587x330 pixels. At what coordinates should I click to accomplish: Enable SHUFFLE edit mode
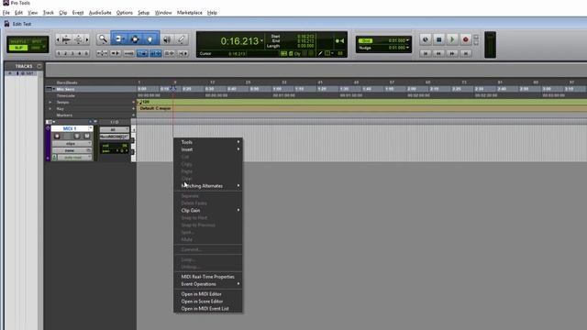18,41
